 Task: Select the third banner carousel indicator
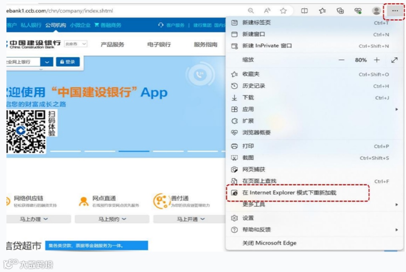(134, 151)
